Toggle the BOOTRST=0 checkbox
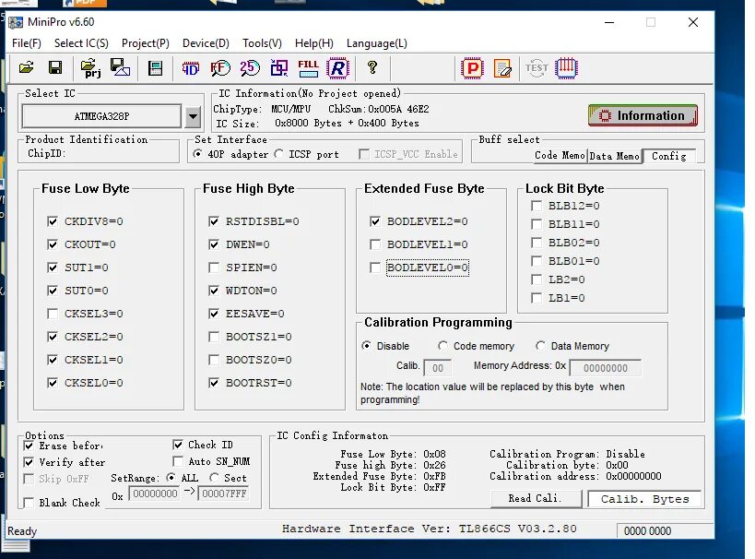This screenshot has height=559, width=755. click(214, 383)
